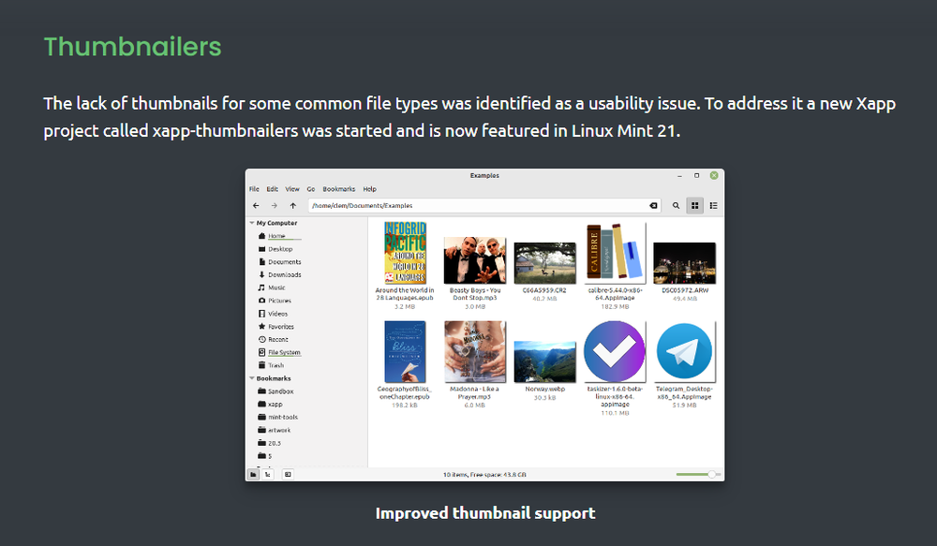
Task: Navigate forward using the right arrow
Action: 274,204
